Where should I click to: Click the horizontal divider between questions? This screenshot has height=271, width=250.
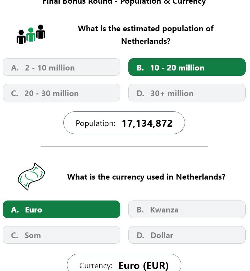(x=124, y=146)
